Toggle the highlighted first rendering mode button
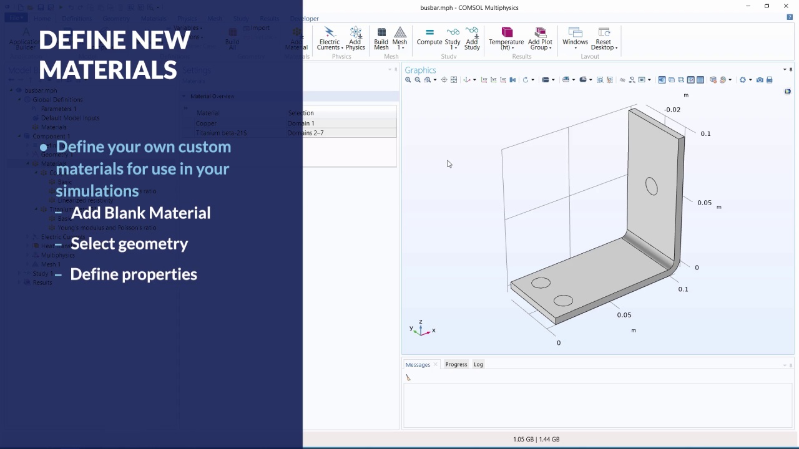The width and height of the screenshot is (799, 449). (662, 80)
